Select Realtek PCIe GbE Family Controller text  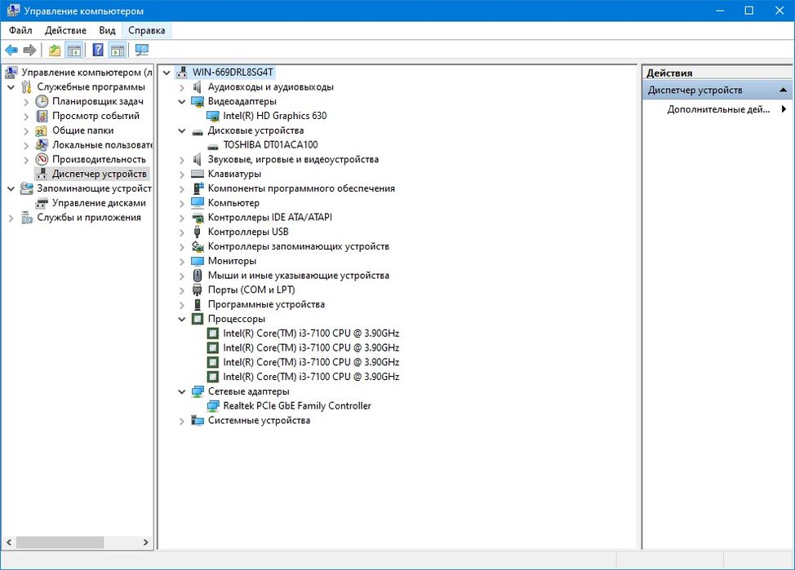297,406
